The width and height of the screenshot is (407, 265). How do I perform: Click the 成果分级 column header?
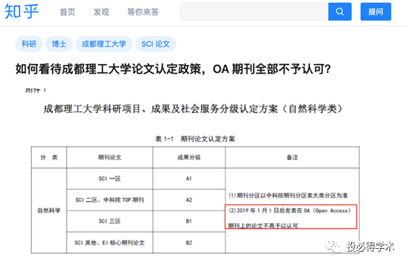tap(189, 158)
